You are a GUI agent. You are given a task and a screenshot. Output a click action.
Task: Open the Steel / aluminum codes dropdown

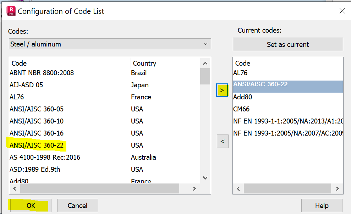point(110,44)
